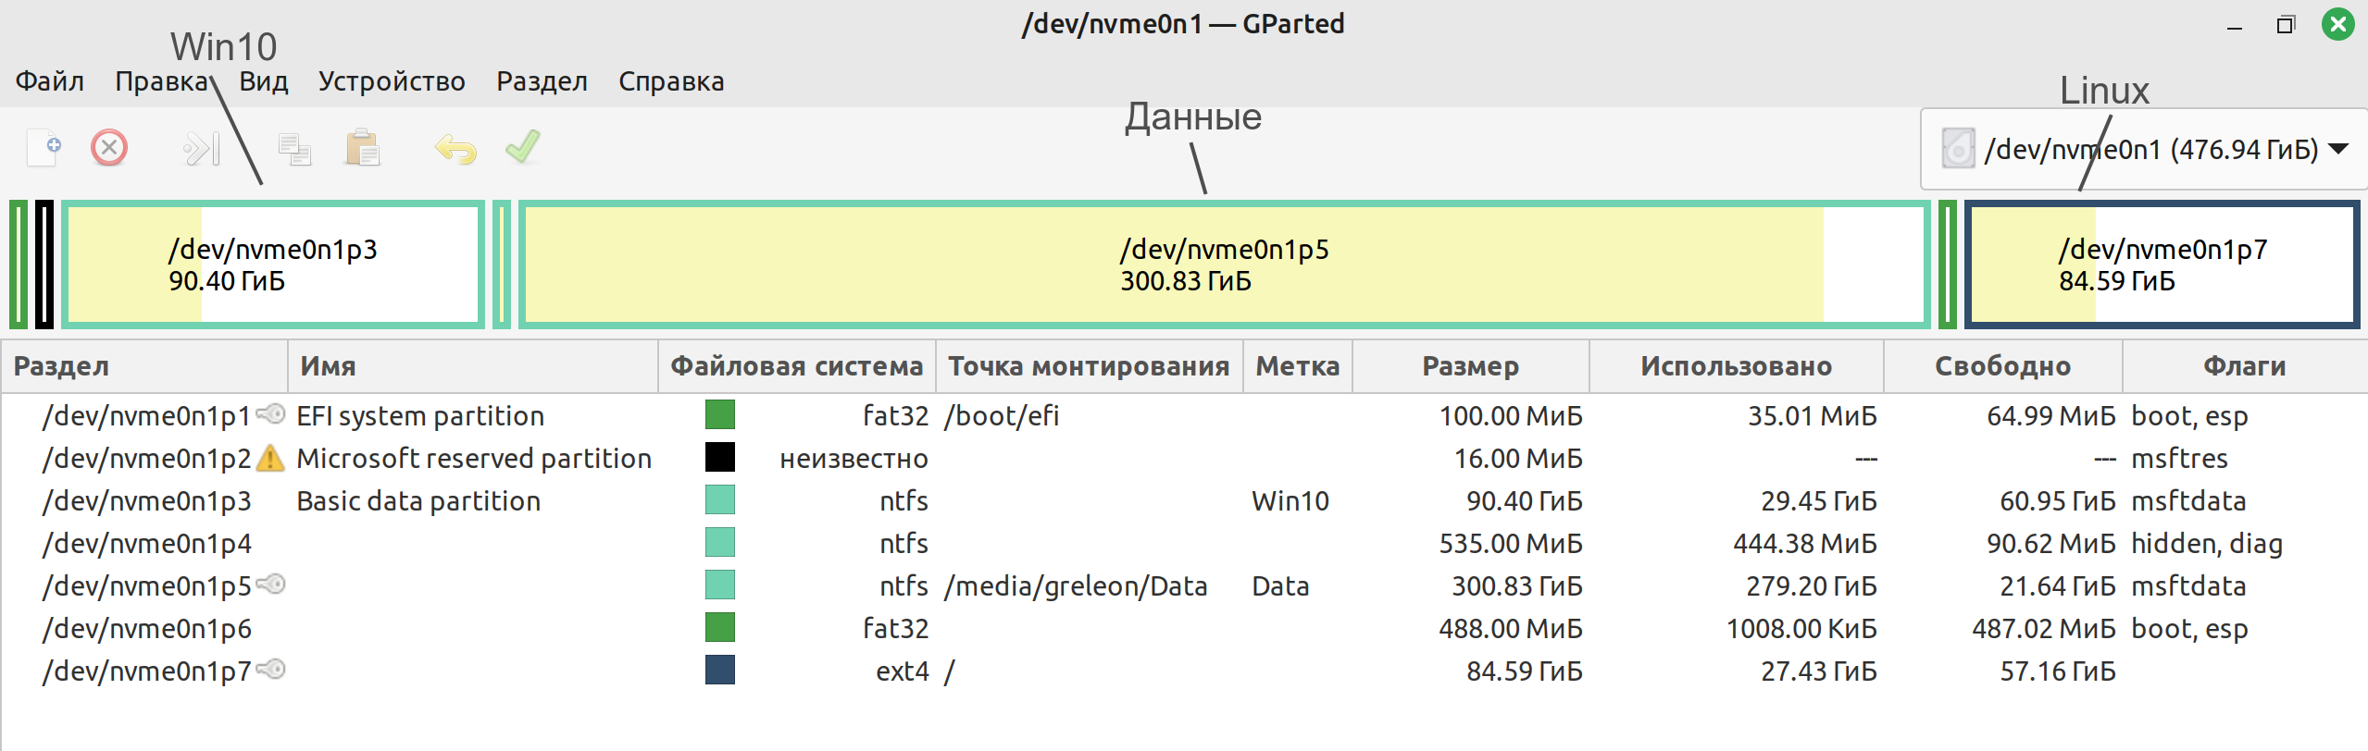2368x751 pixels.
Task: Click the Точка монтирования column header
Action: 1089,366
